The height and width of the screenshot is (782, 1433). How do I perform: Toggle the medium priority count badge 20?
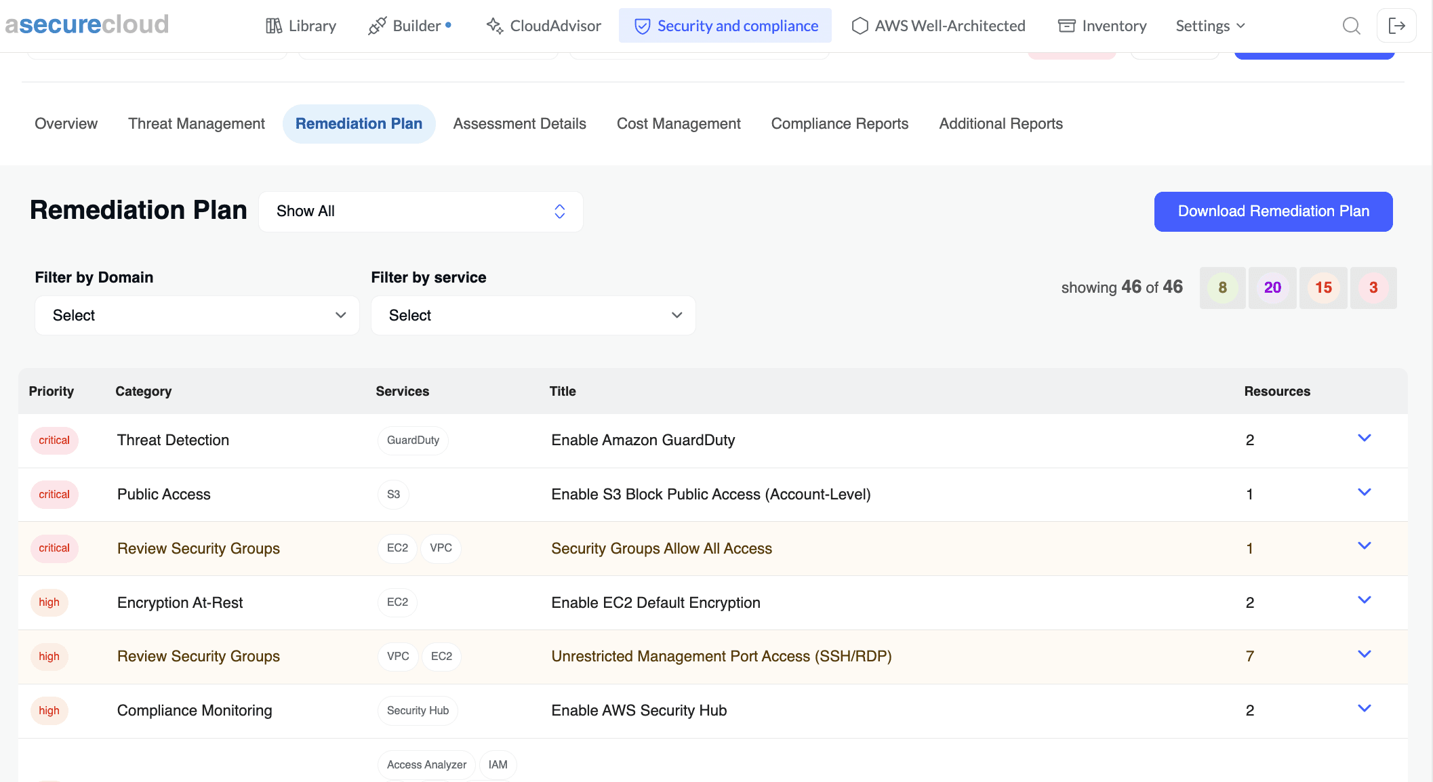click(1272, 287)
